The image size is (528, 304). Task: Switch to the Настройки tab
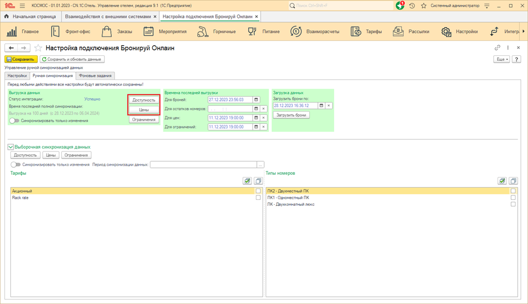[x=17, y=76]
